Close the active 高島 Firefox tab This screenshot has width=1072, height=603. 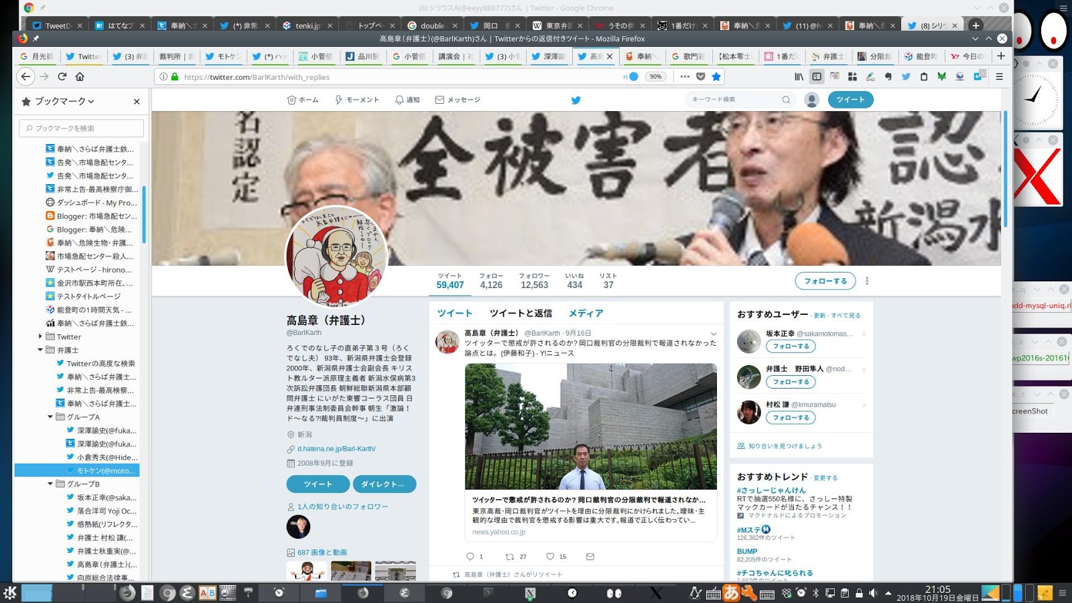[x=610, y=56]
